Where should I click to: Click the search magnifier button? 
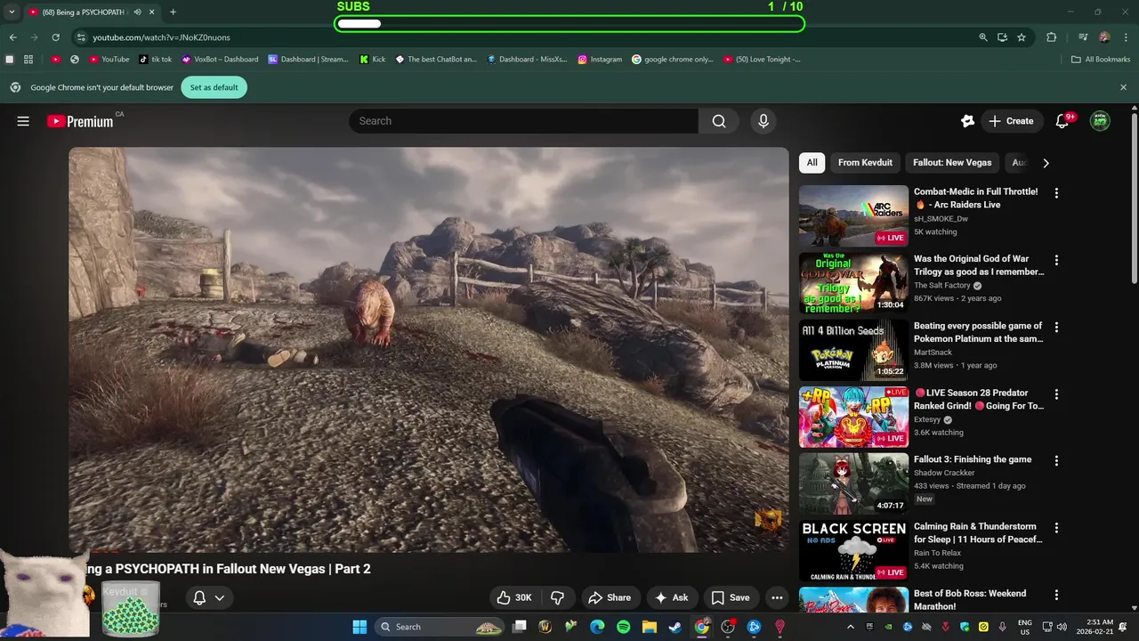point(719,121)
